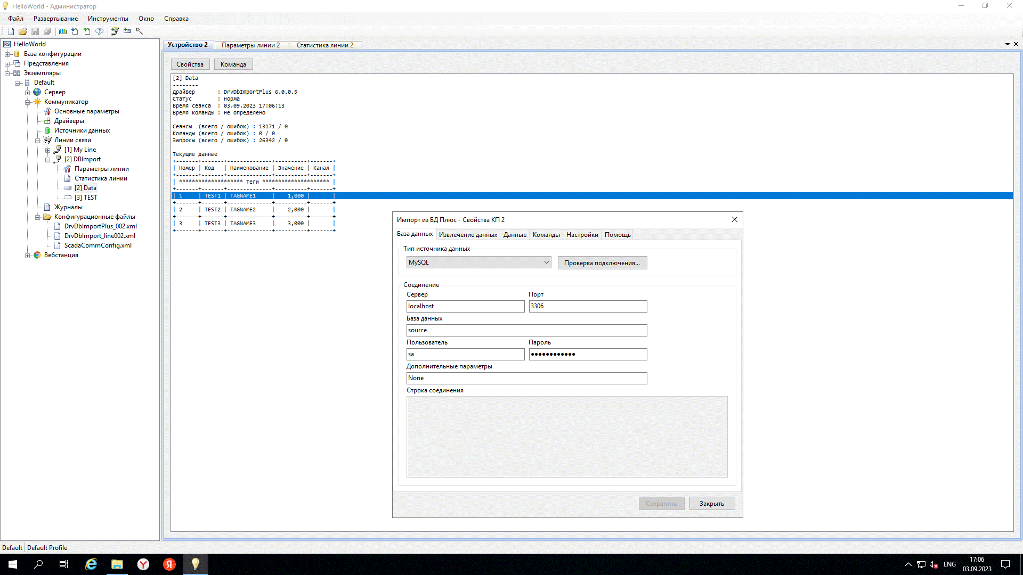Click the sun icon beside Коммуникатор
This screenshot has width=1023, height=575.
pyautogui.click(x=37, y=102)
